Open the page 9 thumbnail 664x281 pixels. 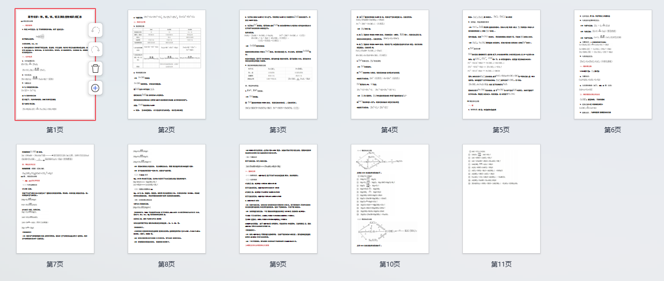click(x=278, y=199)
